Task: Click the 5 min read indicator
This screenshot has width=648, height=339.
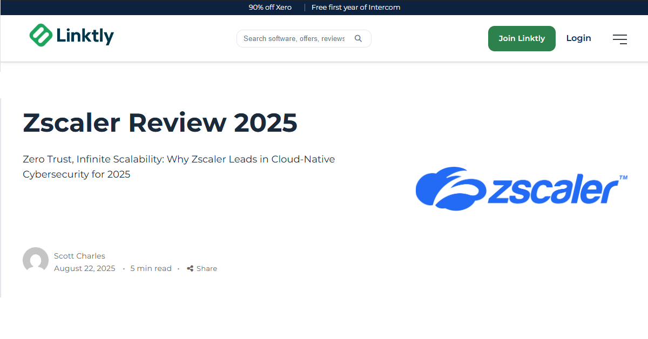Action: point(151,268)
